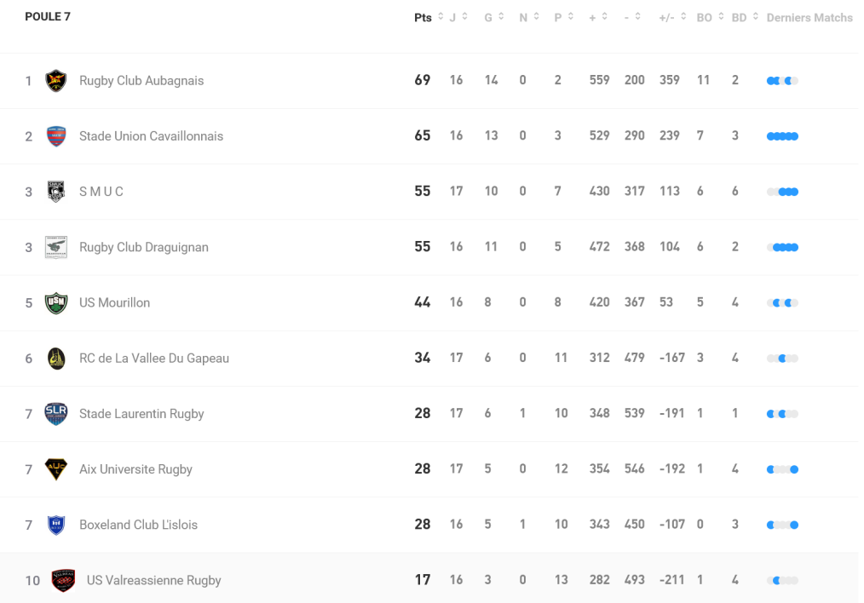864x603 pixels.
Task: Click the Boxeland Club L'islois blue crest
Action: [56, 525]
